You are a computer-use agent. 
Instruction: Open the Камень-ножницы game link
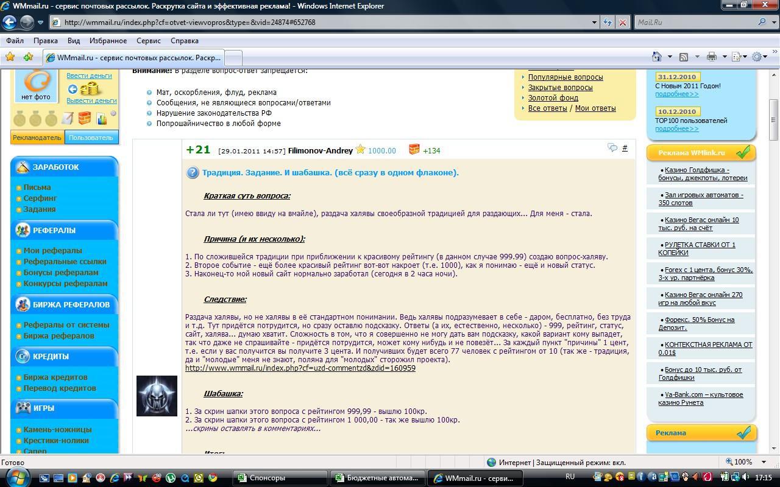[57, 430]
